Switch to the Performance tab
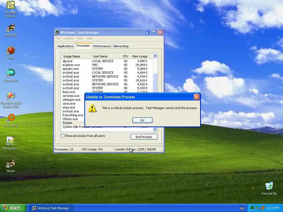 coord(102,46)
